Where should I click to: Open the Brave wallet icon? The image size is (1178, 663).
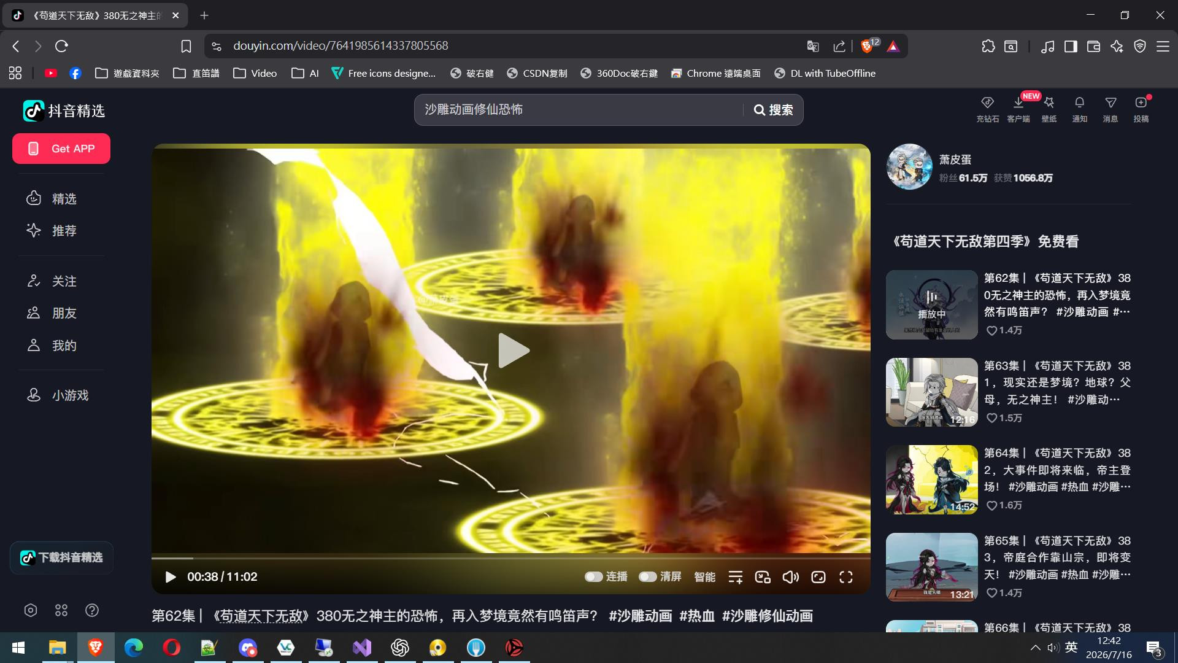1093,46
